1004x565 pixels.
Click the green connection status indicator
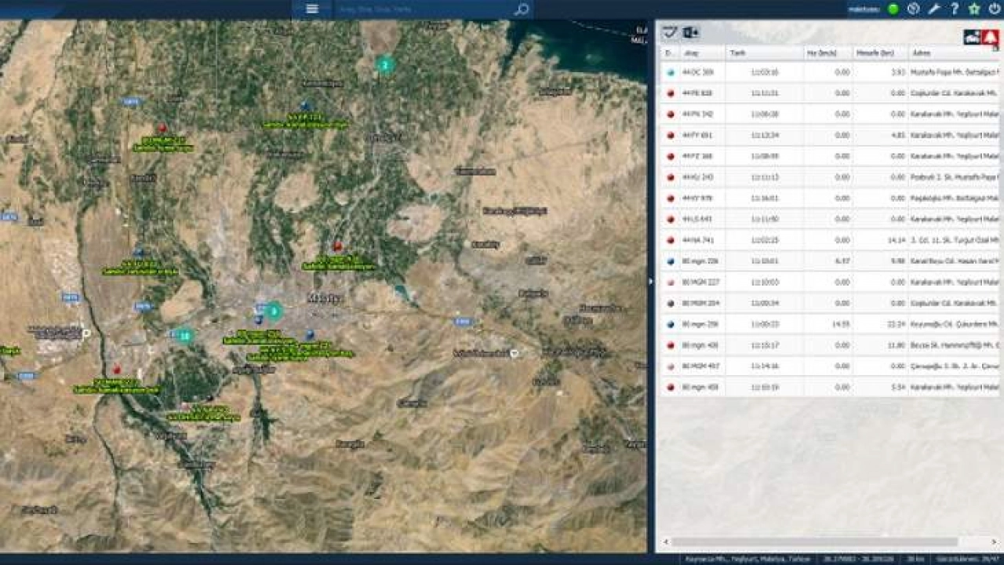893,9
